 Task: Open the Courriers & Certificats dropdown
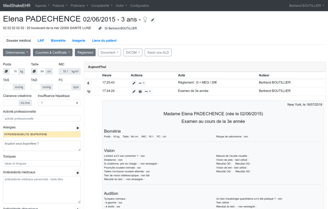point(54,53)
